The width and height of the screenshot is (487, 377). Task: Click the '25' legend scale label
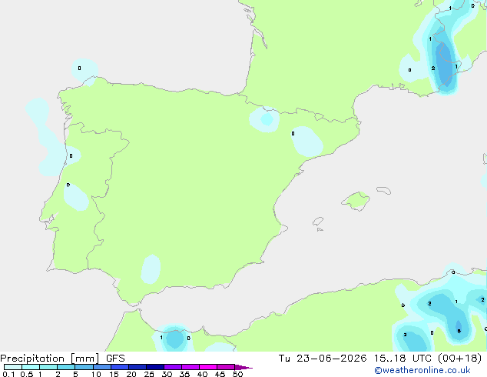pos(149,374)
